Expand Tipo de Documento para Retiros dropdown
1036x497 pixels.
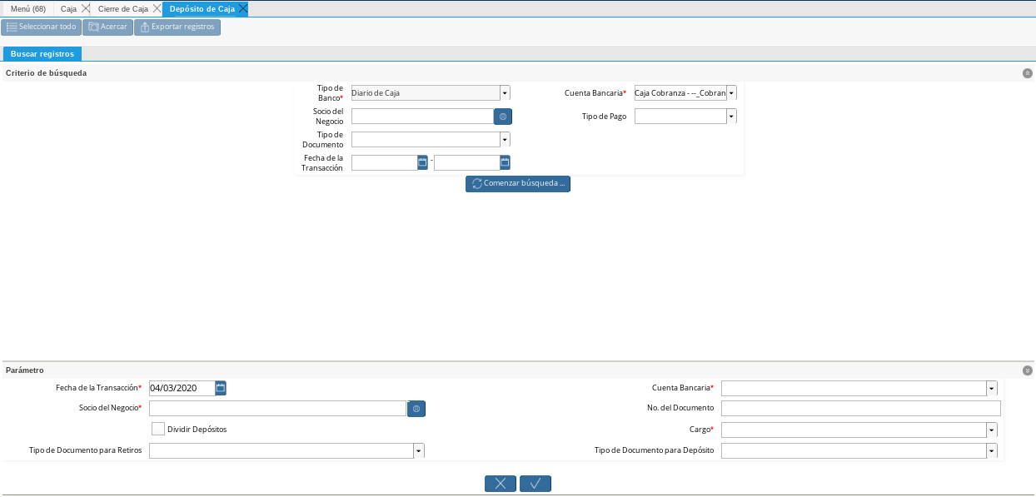point(418,450)
